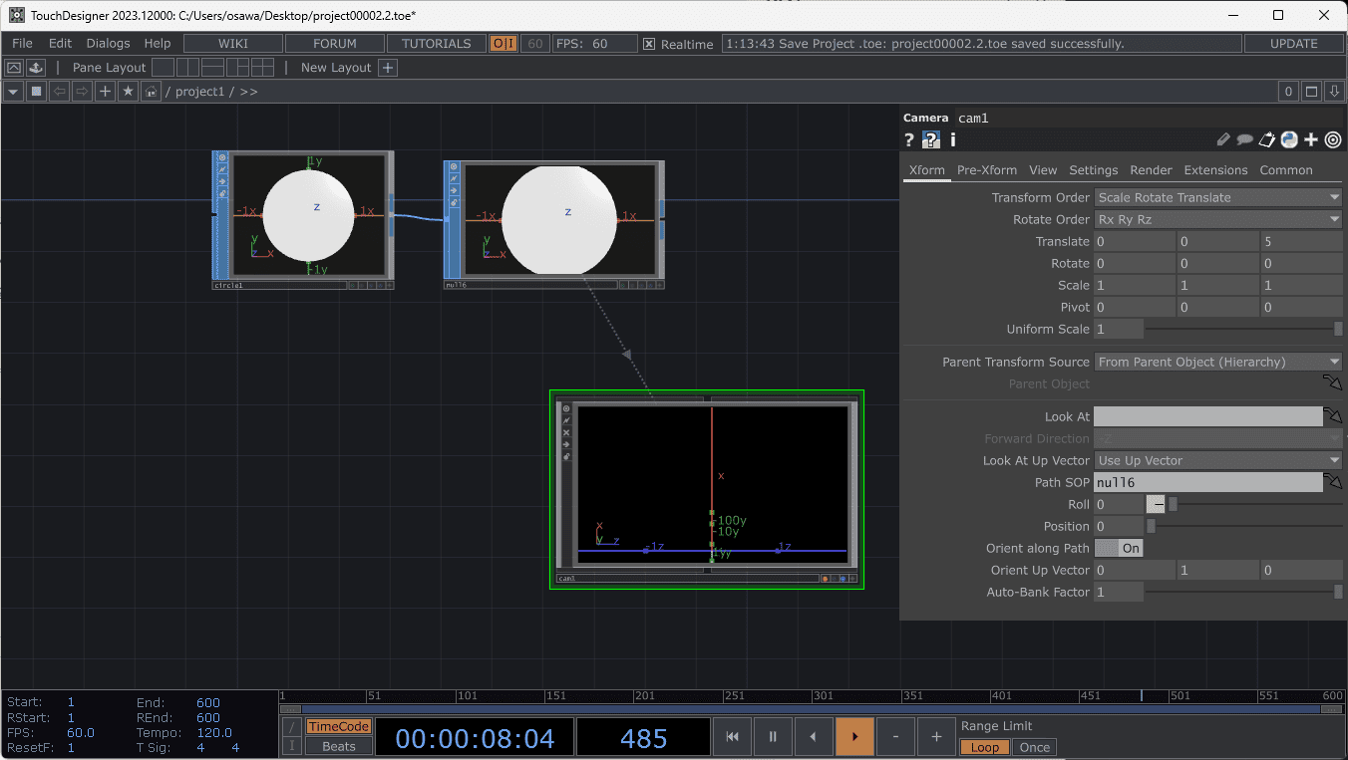The width and height of the screenshot is (1348, 760).
Task: Toggle lock flag on null6 node
Action: [x=454, y=203]
